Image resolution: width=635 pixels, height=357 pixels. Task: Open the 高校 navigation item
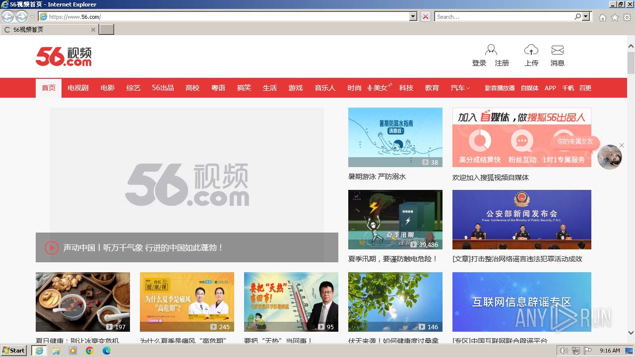192,88
